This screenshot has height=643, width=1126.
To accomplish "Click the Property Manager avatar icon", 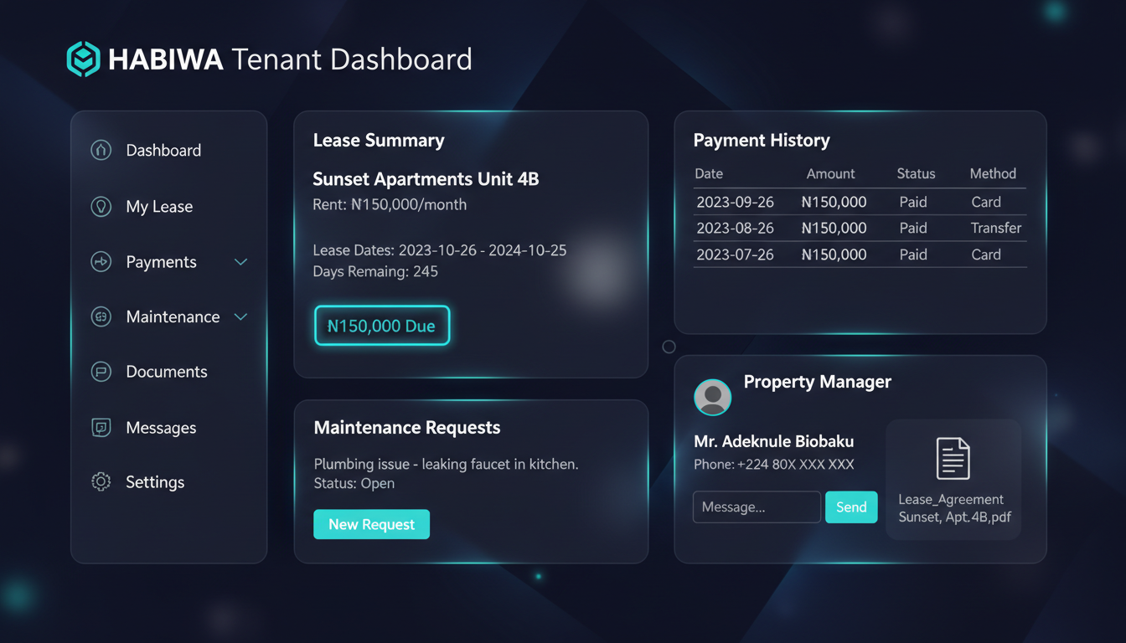I will [x=712, y=397].
